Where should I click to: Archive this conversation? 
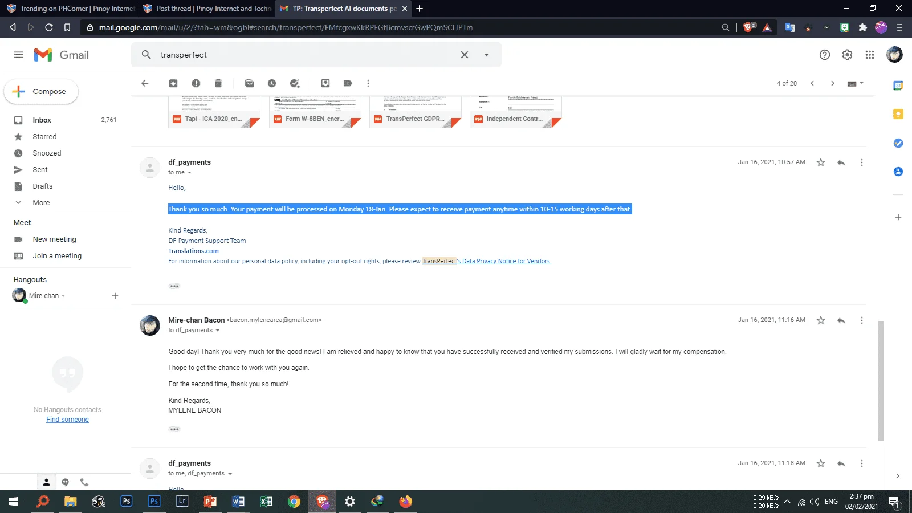click(173, 83)
